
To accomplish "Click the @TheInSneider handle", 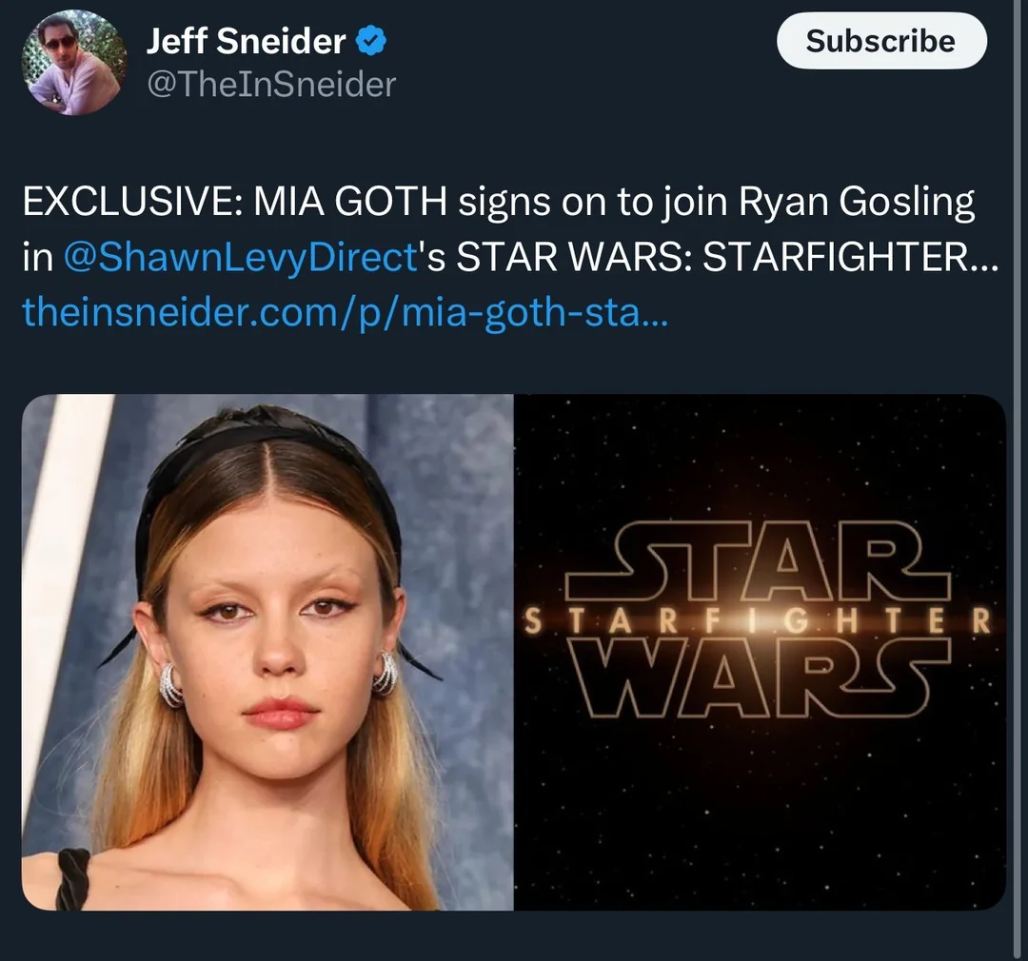I will pyautogui.click(x=270, y=86).
